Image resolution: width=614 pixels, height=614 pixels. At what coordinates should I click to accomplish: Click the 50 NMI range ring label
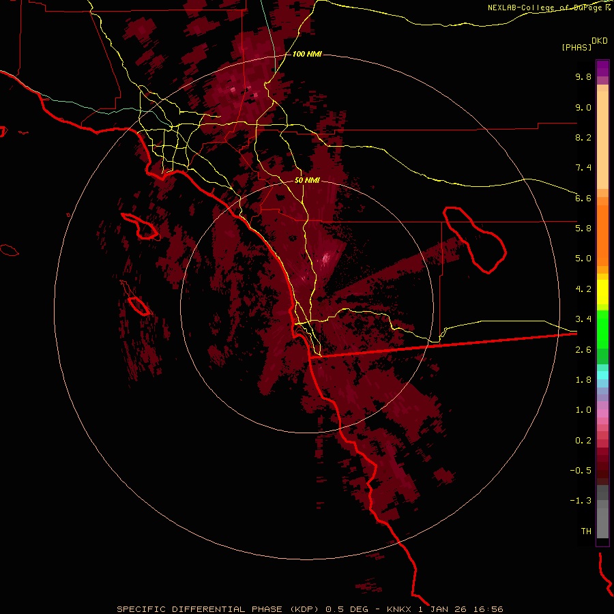pyautogui.click(x=307, y=181)
